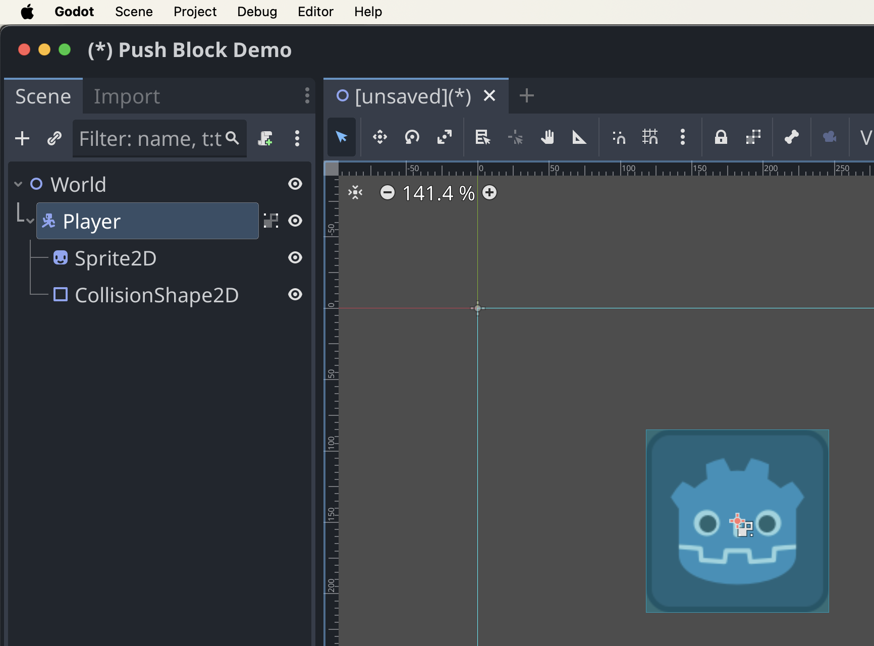Lock the selected node
The width and height of the screenshot is (874, 646).
click(x=721, y=137)
